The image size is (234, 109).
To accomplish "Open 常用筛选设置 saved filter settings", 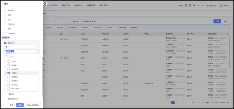I will click(89, 22).
